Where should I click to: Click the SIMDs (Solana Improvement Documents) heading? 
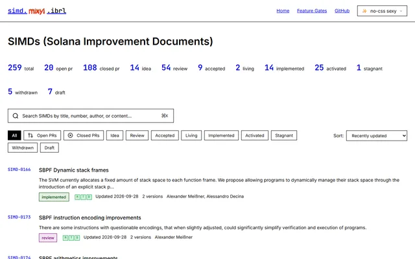(x=110, y=41)
